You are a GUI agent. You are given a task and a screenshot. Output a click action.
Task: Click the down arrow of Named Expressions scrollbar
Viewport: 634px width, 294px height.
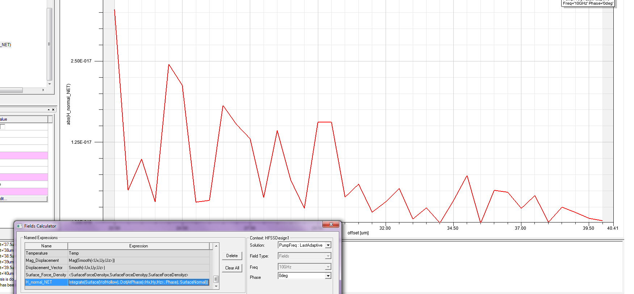coord(216,286)
